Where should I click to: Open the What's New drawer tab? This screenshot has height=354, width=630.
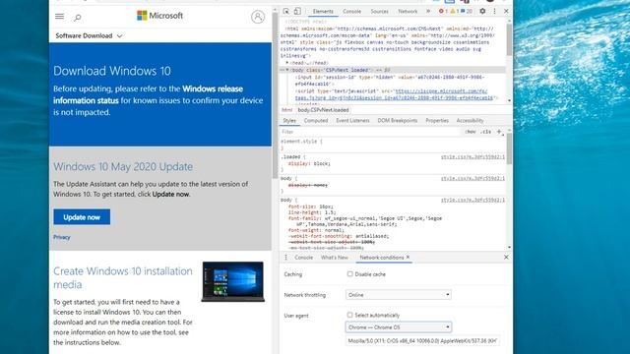335,258
